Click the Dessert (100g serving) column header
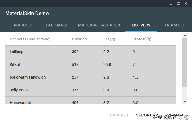 pyautogui.click(x=30, y=39)
